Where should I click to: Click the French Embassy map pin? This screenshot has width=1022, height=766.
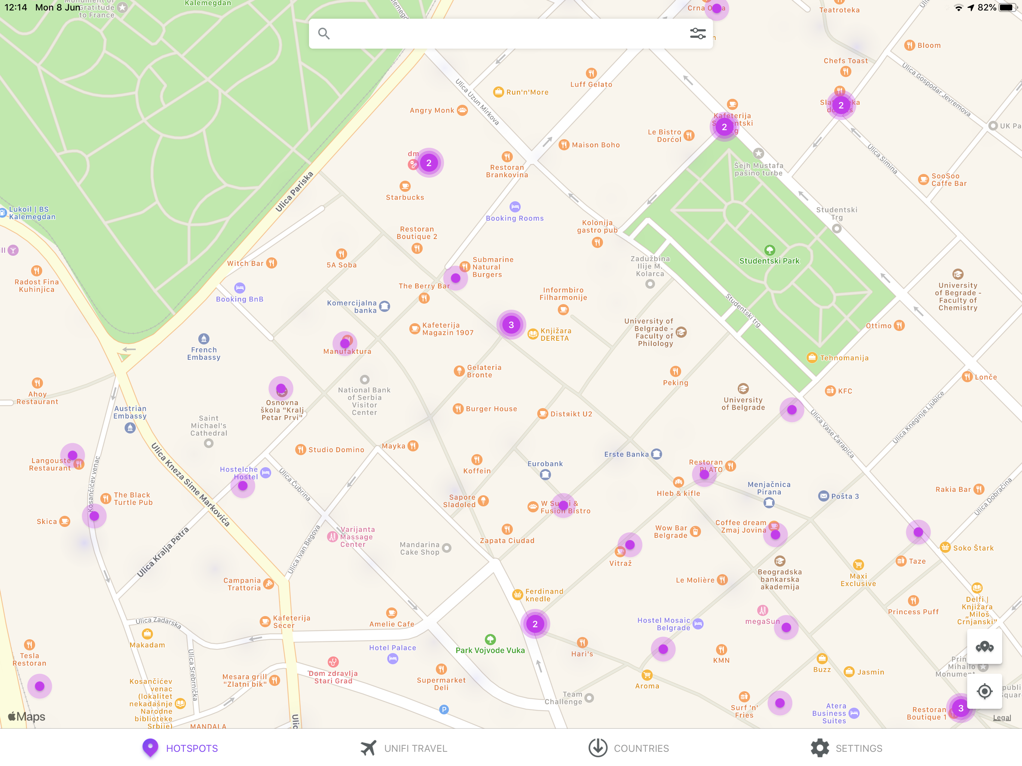tap(204, 338)
